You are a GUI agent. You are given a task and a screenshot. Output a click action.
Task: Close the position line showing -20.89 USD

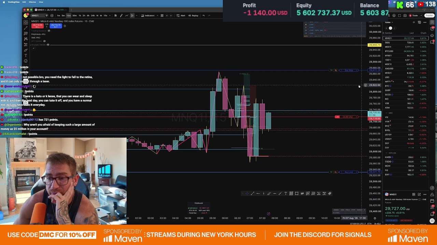356,117
